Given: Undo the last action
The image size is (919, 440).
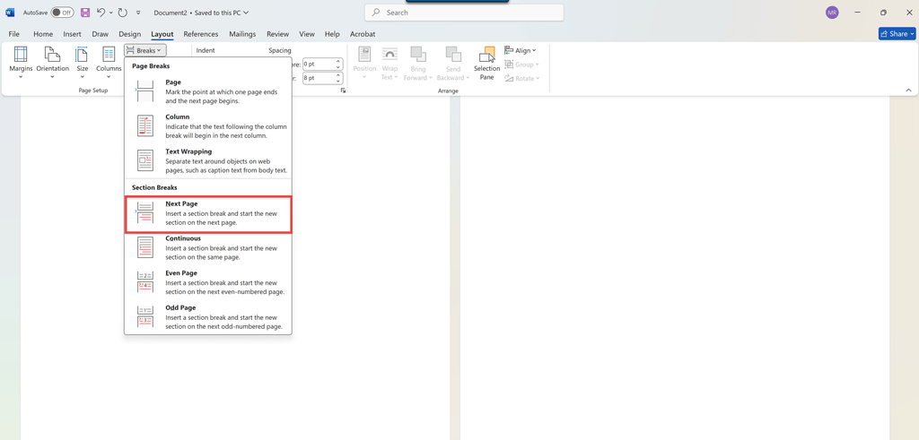Looking at the screenshot, I should point(101,13).
